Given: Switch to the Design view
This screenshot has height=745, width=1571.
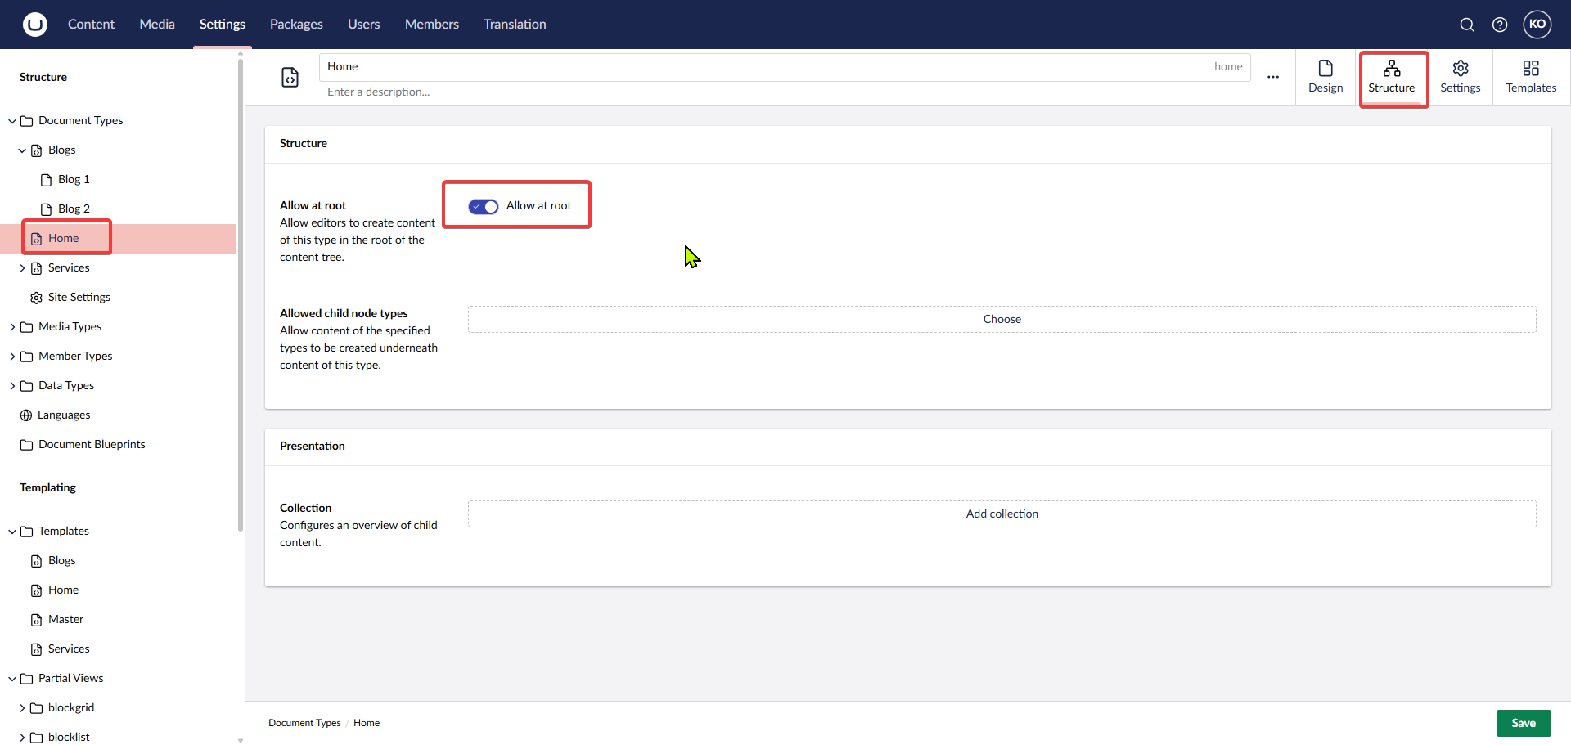Looking at the screenshot, I should click(x=1326, y=78).
